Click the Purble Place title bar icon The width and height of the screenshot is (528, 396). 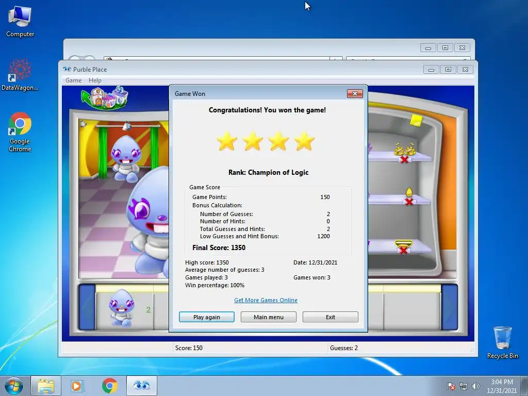[67, 69]
